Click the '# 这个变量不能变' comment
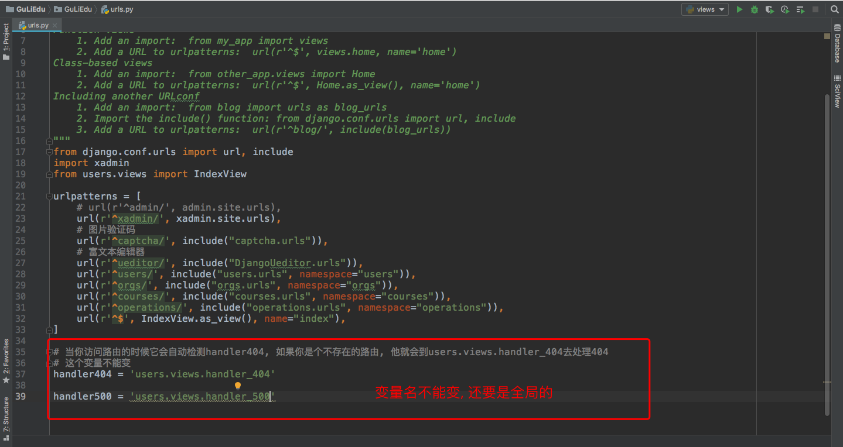 coord(92,363)
